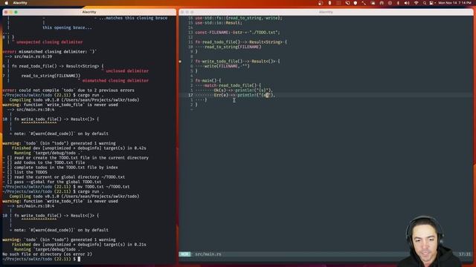Click the const FILENAME declaration line
This screenshot has height=267, width=476.
pyautogui.click(x=237, y=33)
